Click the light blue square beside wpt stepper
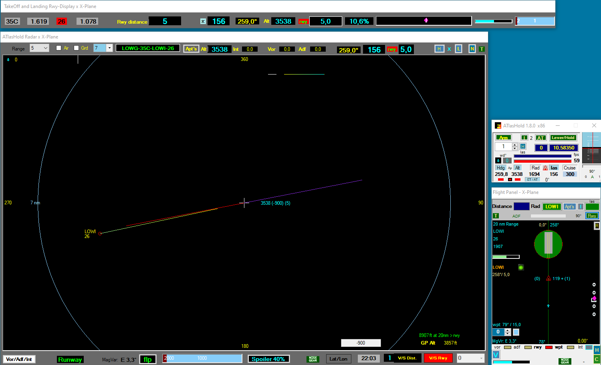The height and width of the screenshot is (365, 601). tap(516, 332)
